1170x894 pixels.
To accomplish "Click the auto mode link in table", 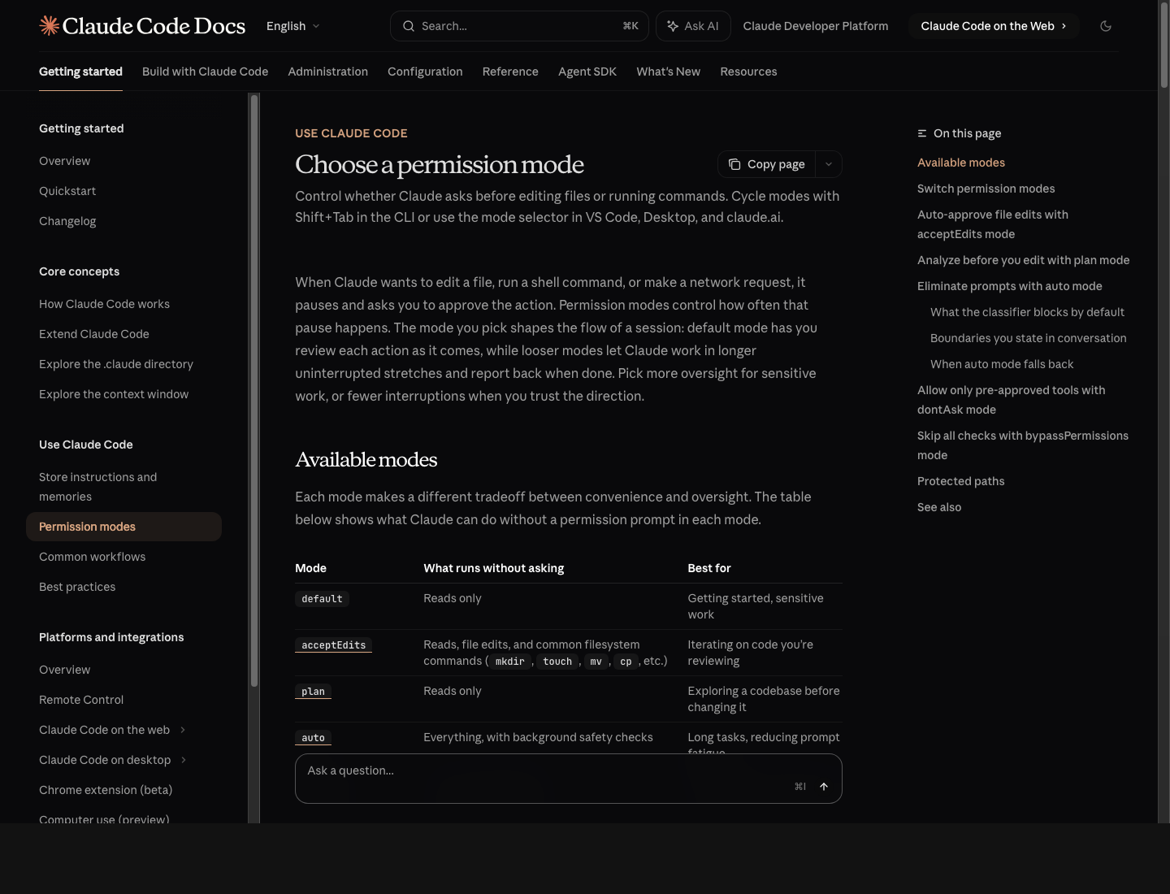I will (313, 738).
